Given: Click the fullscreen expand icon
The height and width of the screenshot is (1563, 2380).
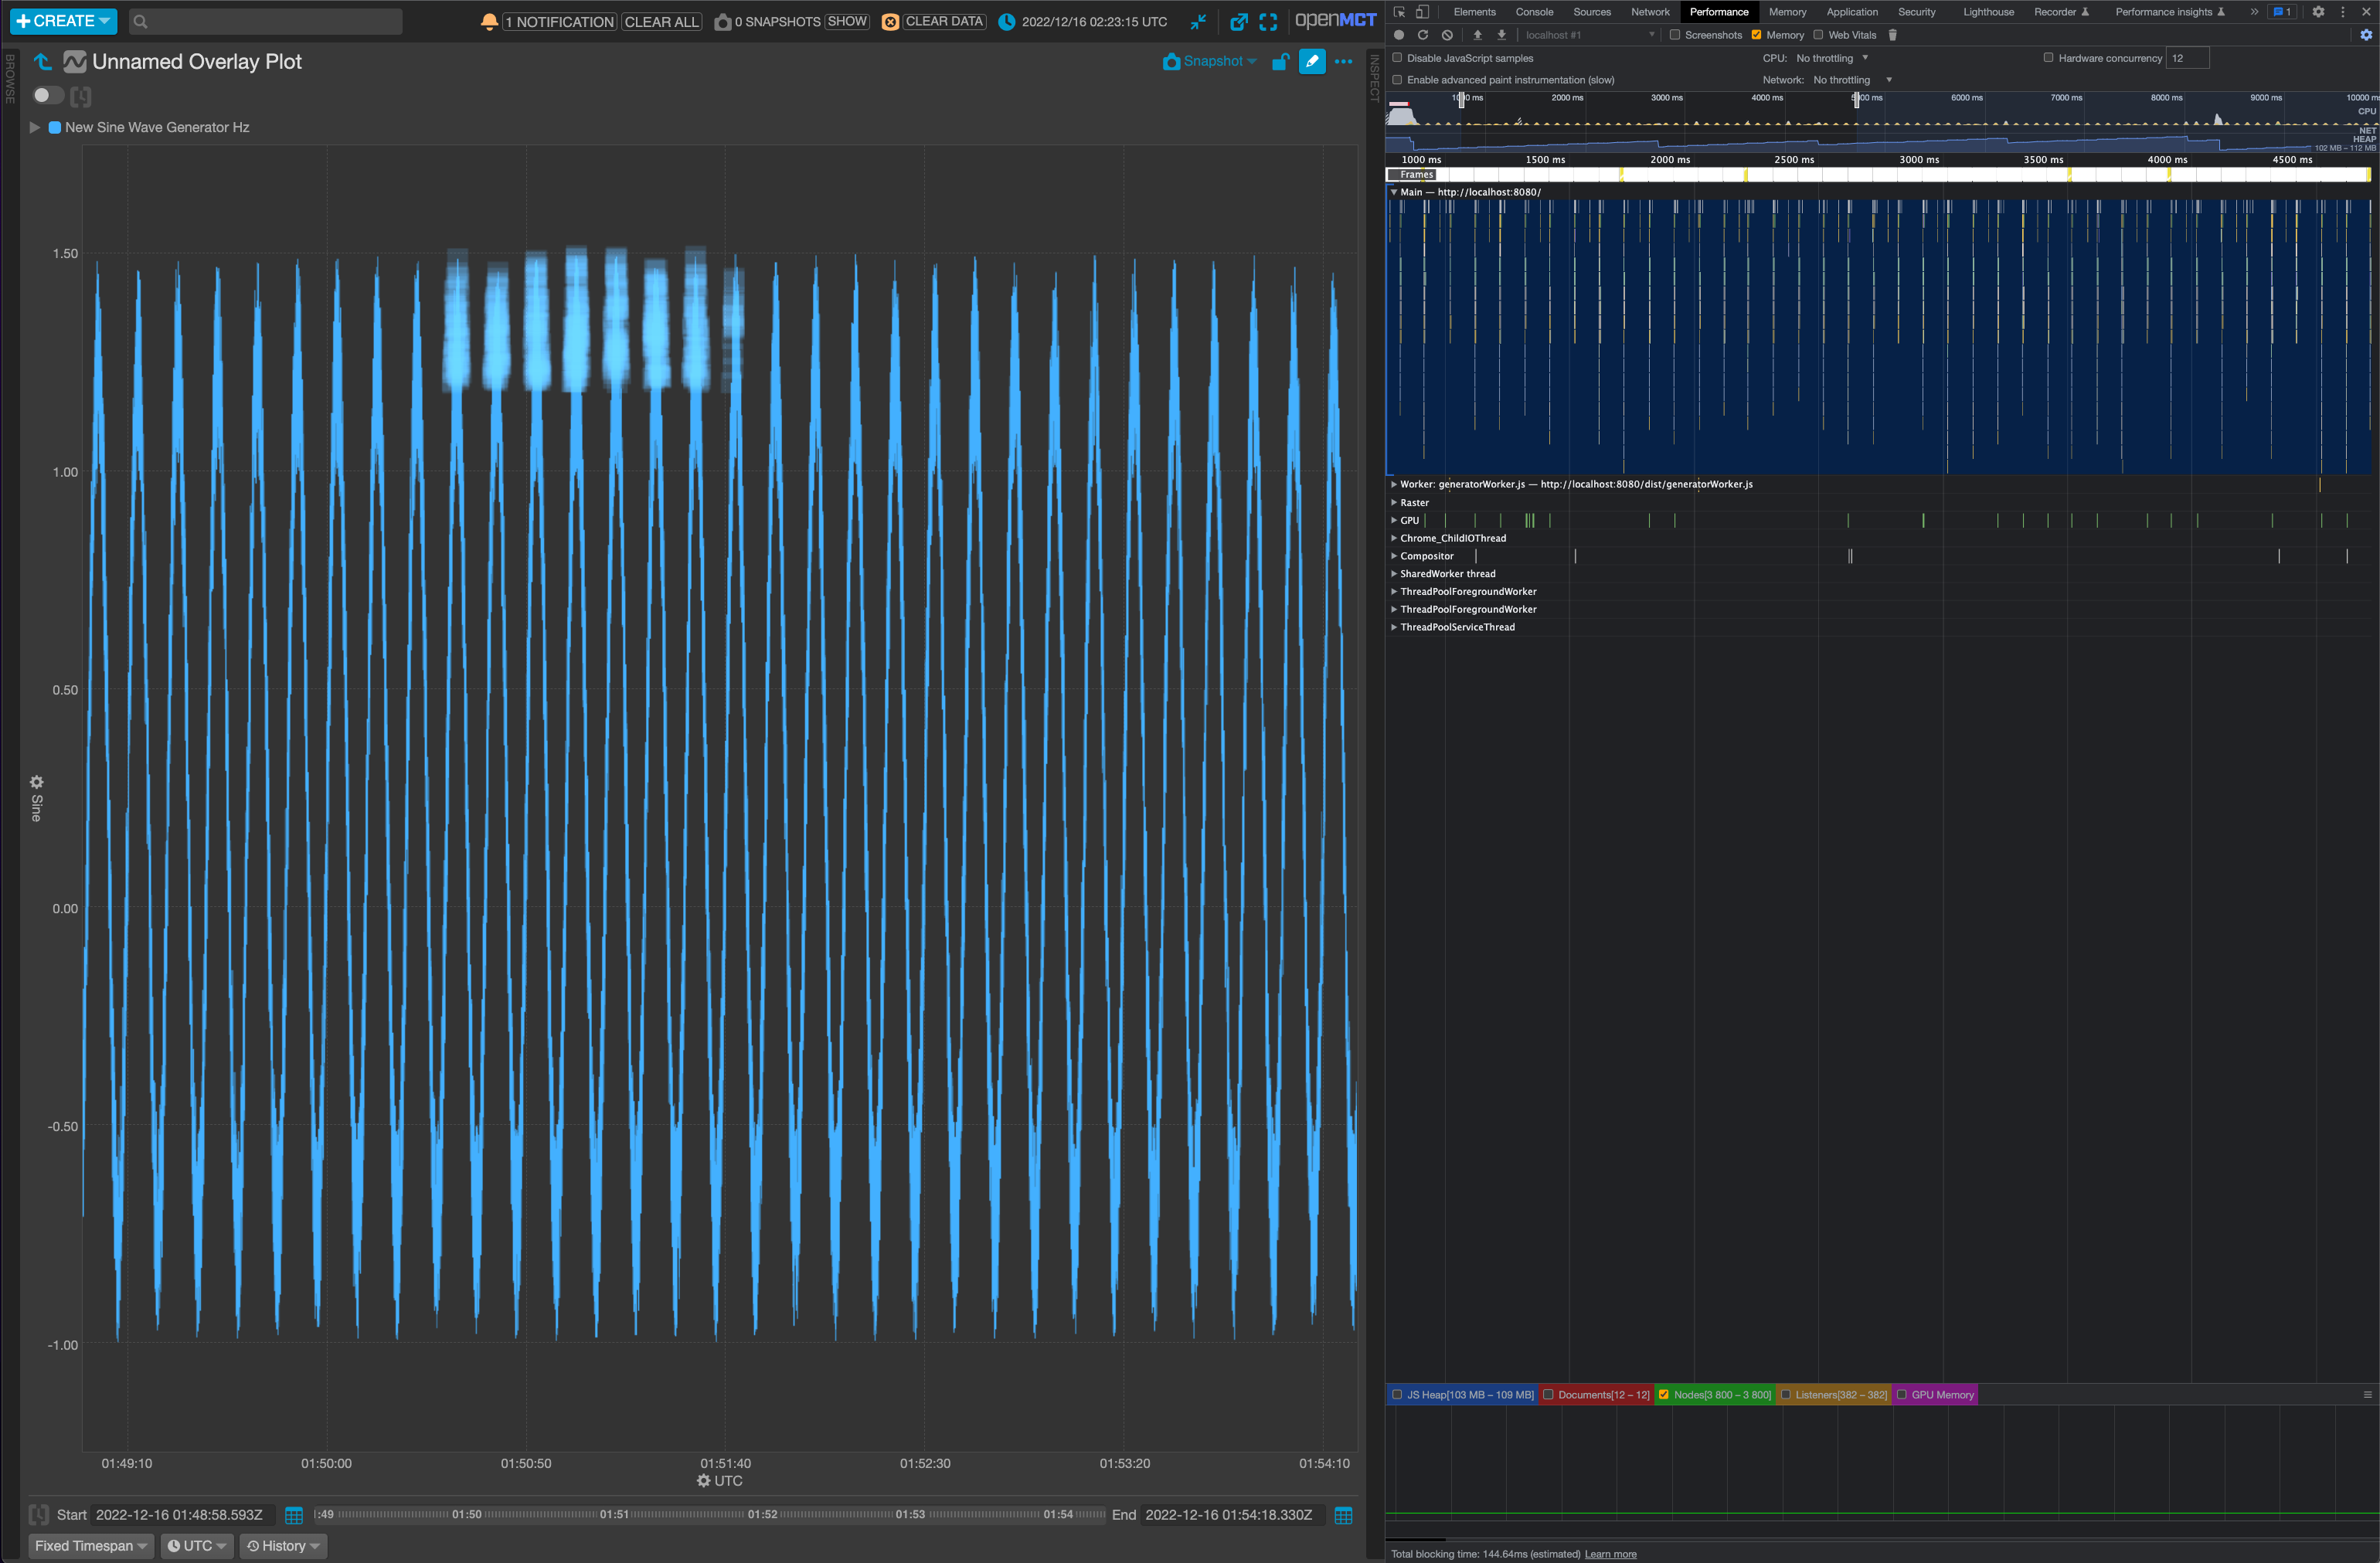Looking at the screenshot, I should coord(1268,22).
